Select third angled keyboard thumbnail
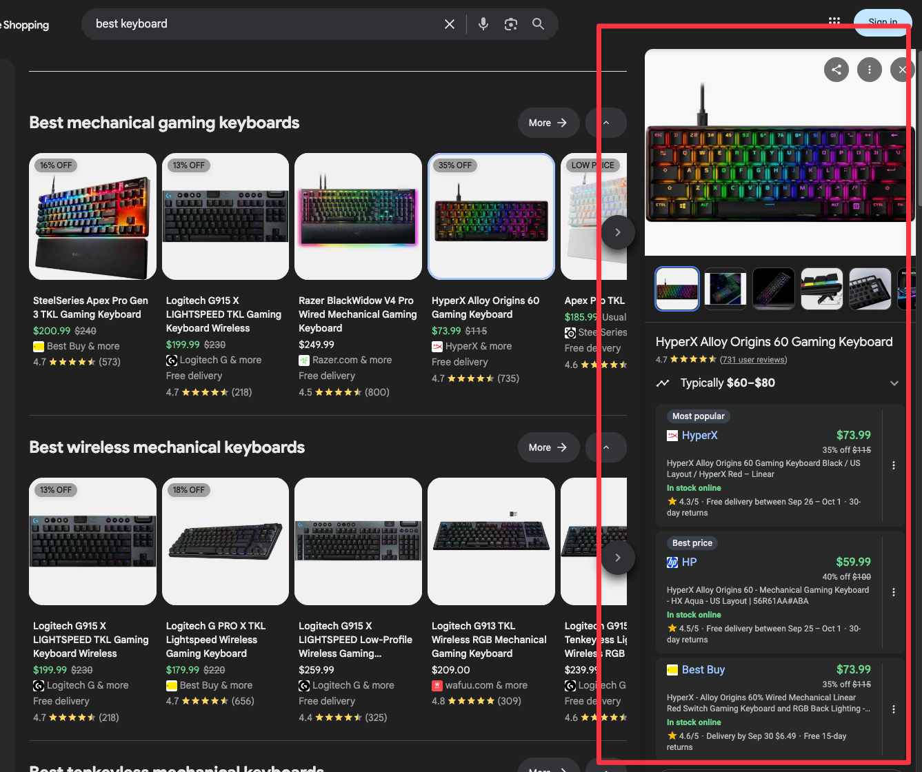 click(x=774, y=289)
